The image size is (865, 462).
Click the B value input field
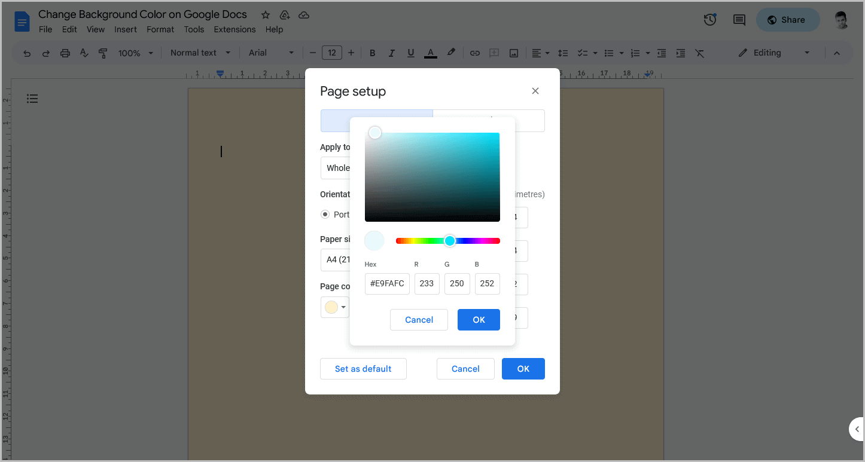coord(488,283)
